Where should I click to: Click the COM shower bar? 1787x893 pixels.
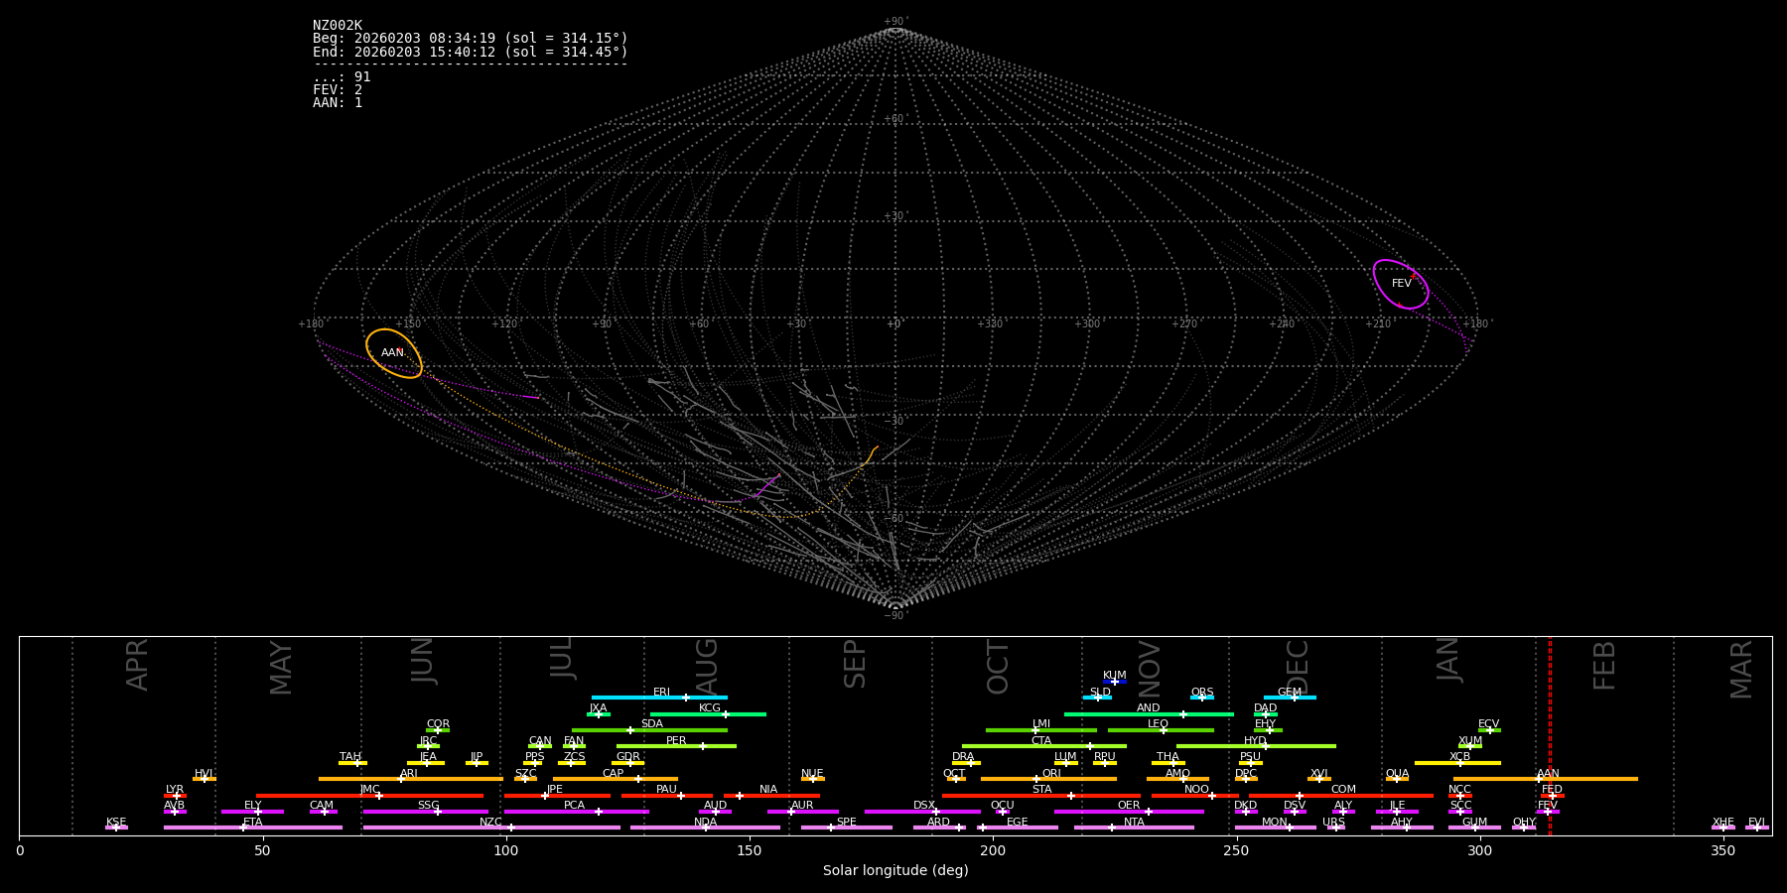(x=1342, y=795)
